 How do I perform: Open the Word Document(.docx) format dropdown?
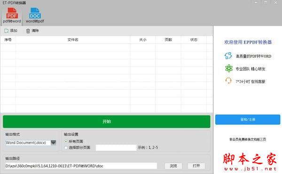pyautogui.click(x=31, y=143)
